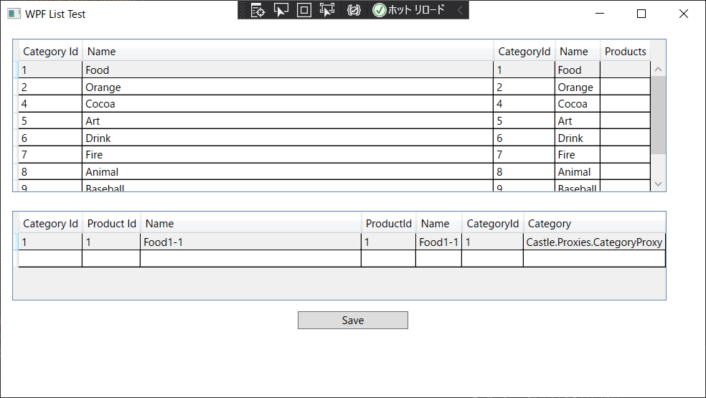Viewport: 706px width, 398px height.
Task: Select the Food cell beside the Products column
Action: point(578,70)
